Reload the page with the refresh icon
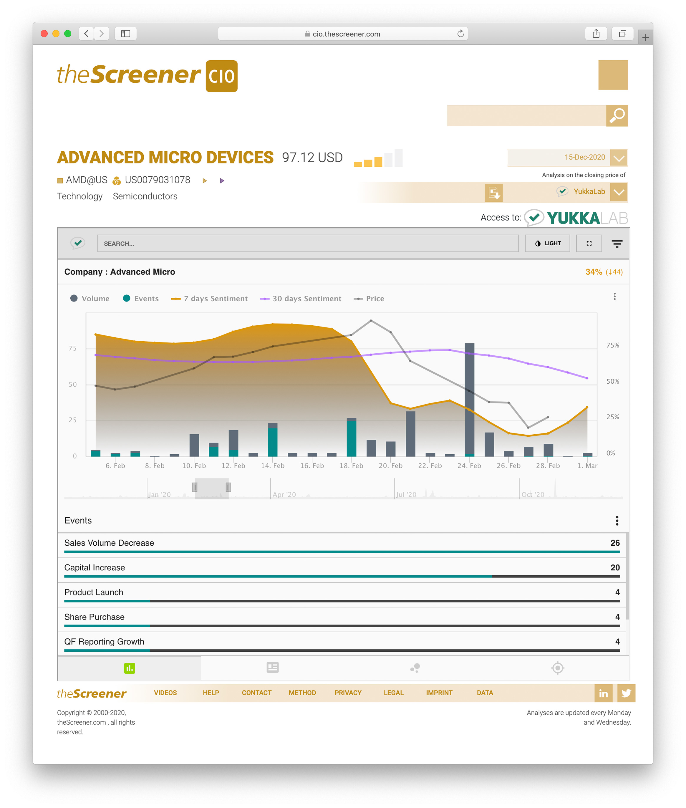 (x=460, y=34)
